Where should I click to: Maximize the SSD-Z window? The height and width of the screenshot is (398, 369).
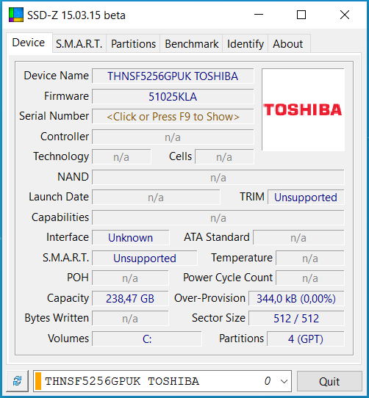point(301,15)
